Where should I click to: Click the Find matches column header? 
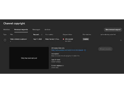point(87,35)
